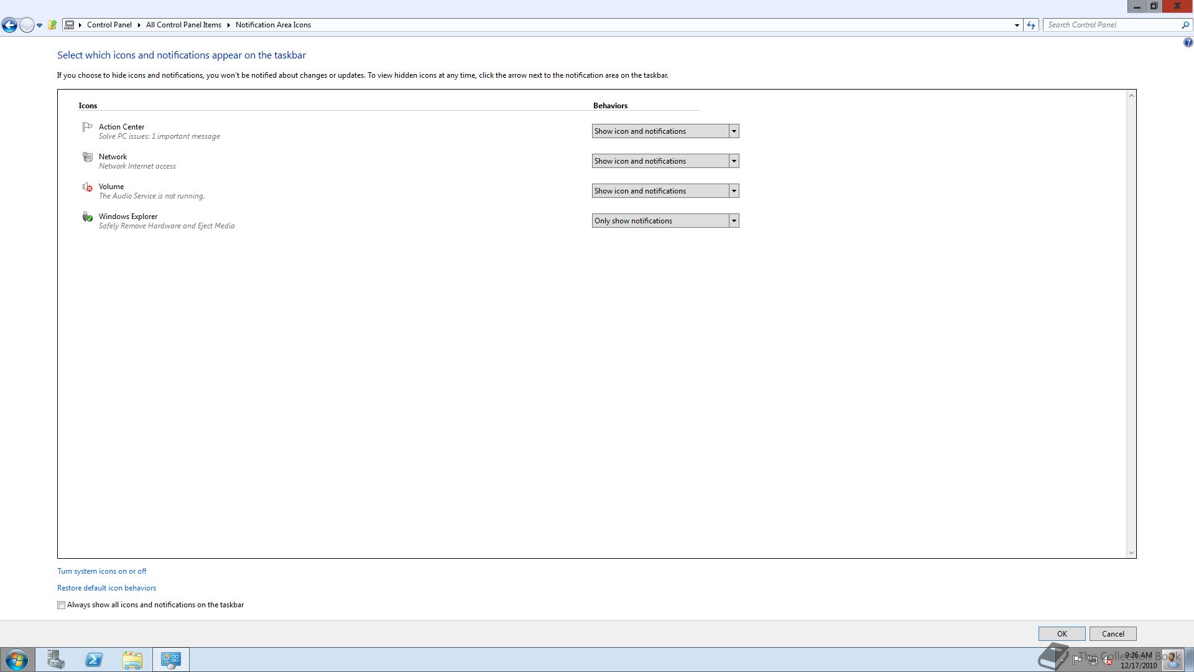Open Windows Explorer folder on the taskbar
This screenshot has width=1194, height=672.
(132, 660)
